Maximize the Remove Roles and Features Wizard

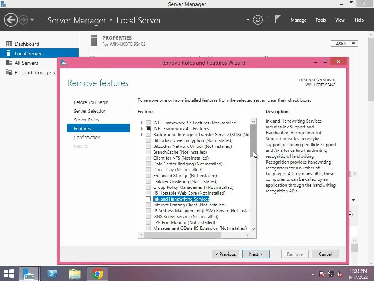[x=325, y=61]
